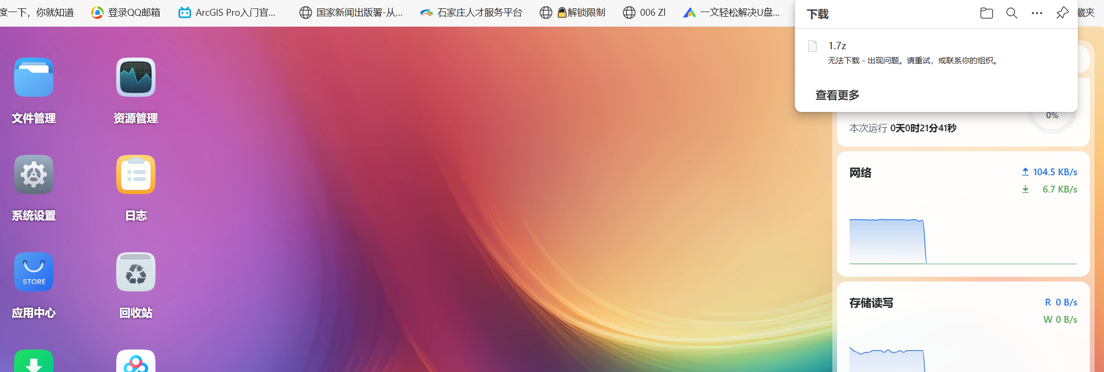Click the network traffic graph
Image resolution: width=1104 pixels, height=372 pixels.
[963, 241]
